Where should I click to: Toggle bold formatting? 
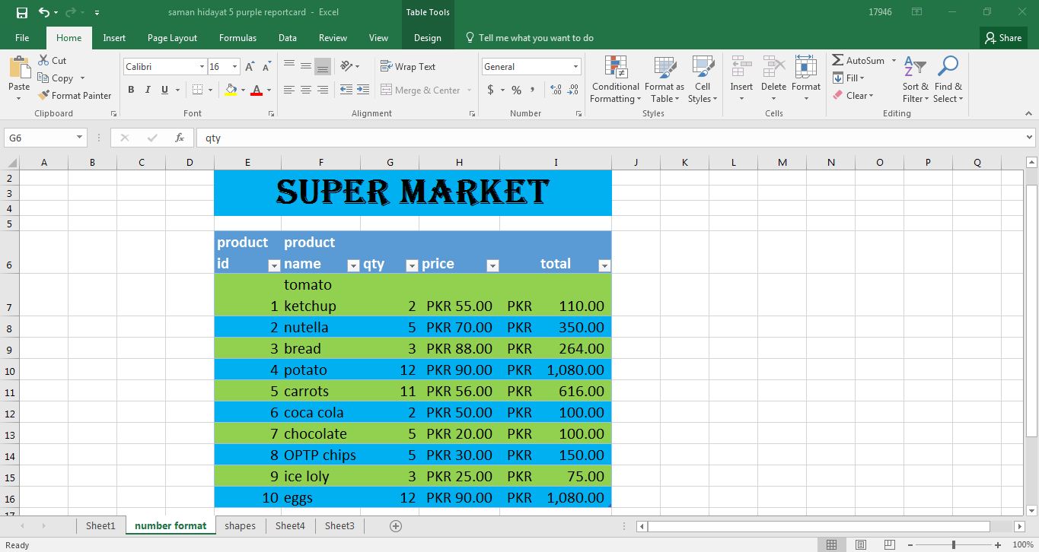coord(129,90)
